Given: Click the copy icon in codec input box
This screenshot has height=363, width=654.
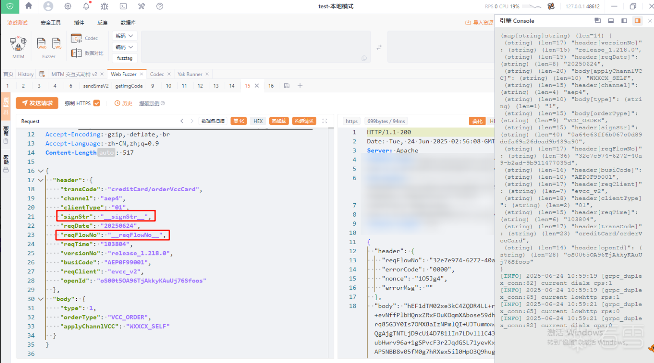Looking at the screenshot, I should pyautogui.click(x=364, y=58).
